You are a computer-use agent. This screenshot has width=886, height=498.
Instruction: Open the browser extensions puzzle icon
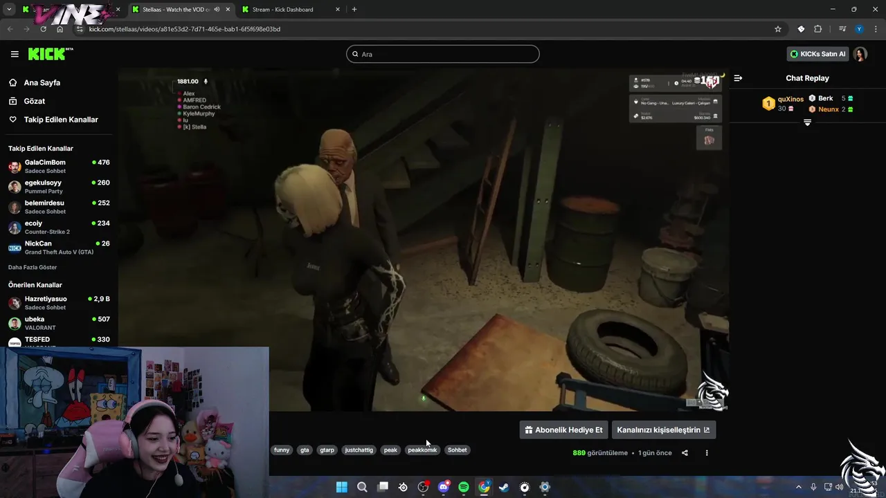point(818,29)
